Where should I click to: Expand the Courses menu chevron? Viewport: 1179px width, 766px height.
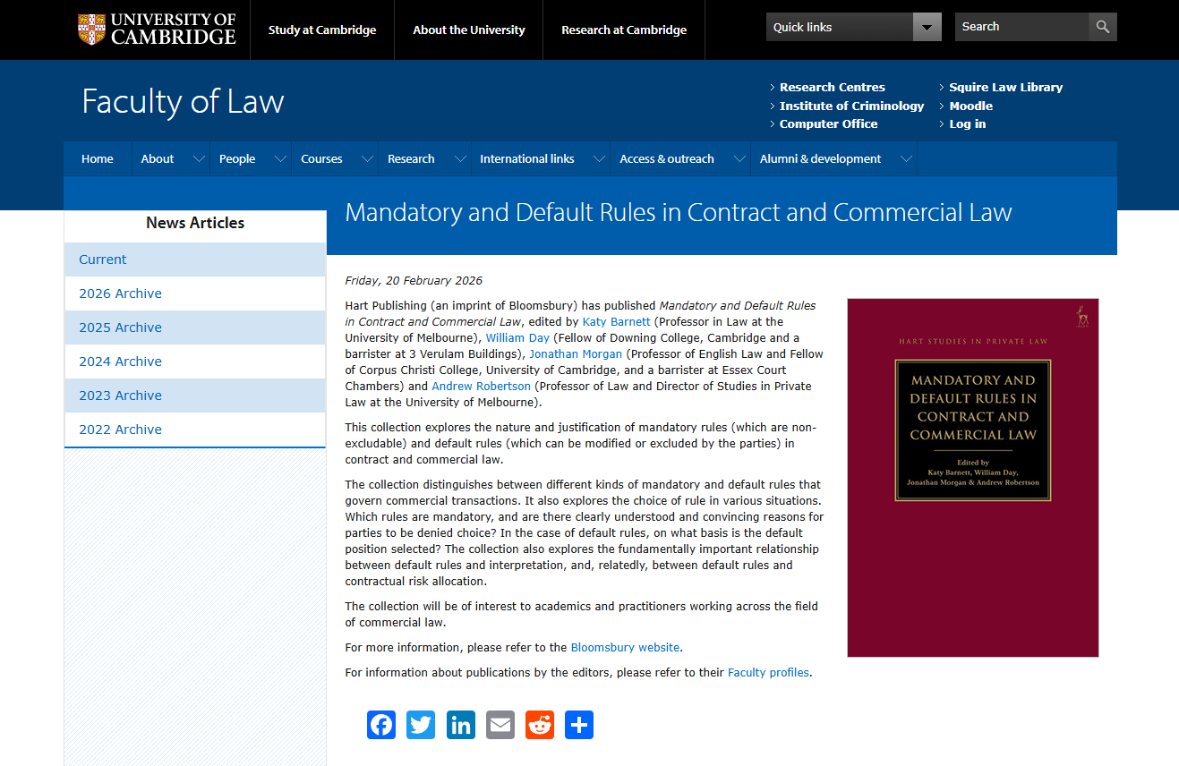coord(367,159)
